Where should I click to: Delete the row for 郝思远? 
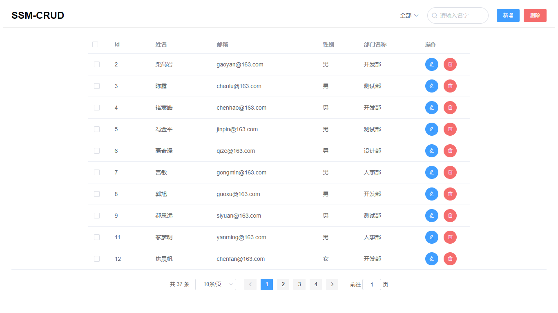click(x=450, y=216)
